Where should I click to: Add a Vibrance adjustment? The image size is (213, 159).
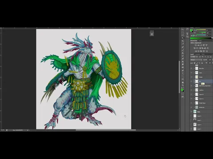pyautogui.click(x=206, y=45)
